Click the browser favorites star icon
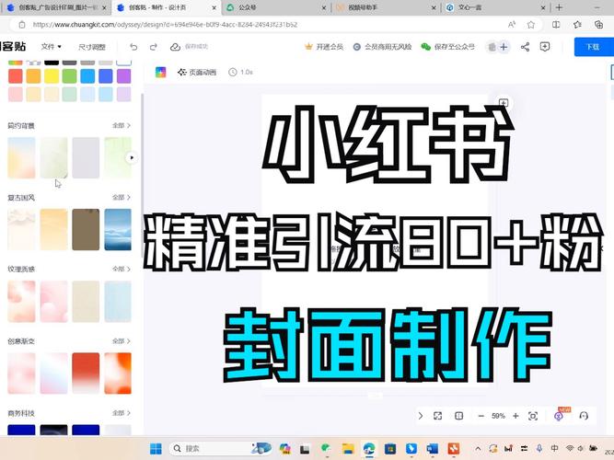Image resolution: width=614 pixels, height=460 pixels. pyautogui.click(x=531, y=25)
